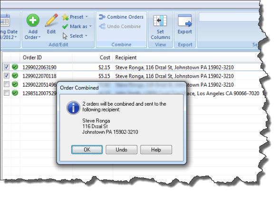279x197 pixels.
Task: Click Combine Orders in the ribbon
Action: pyautogui.click(x=121, y=17)
